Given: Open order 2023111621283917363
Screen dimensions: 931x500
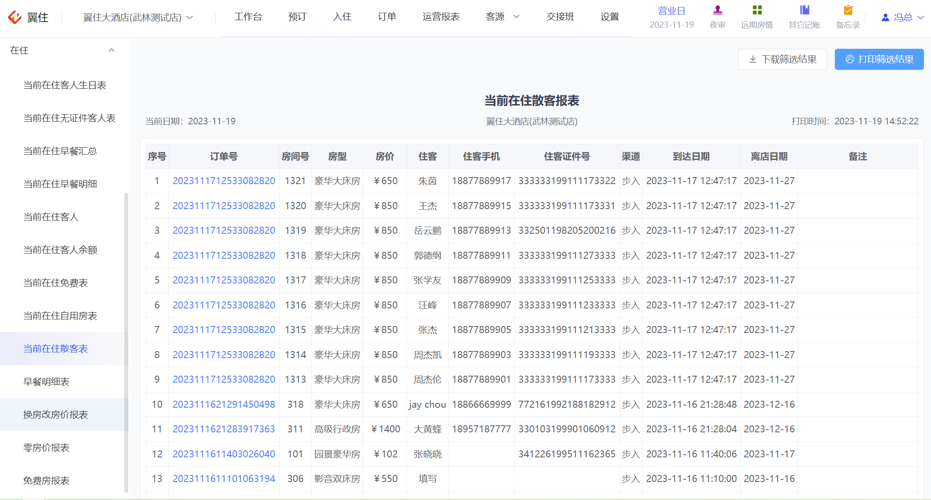Looking at the screenshot, I should pos(224,429).
